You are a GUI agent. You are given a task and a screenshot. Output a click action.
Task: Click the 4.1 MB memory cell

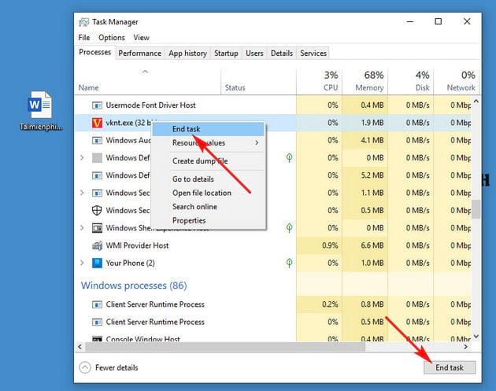(365, 140)
